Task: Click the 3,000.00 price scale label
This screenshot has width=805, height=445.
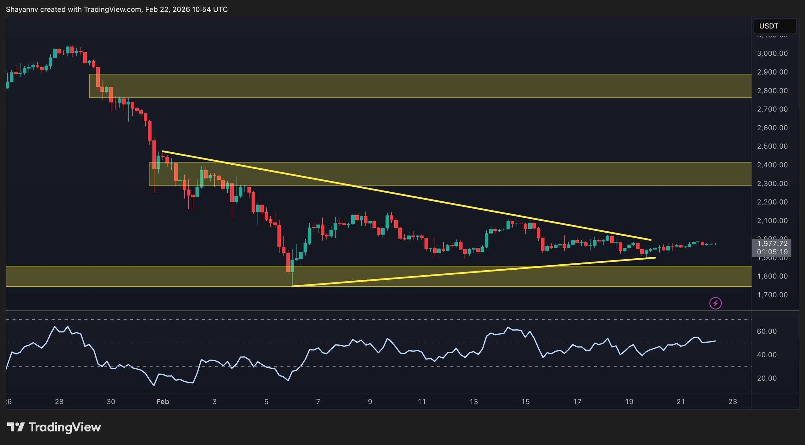Action: click(772, 53)
